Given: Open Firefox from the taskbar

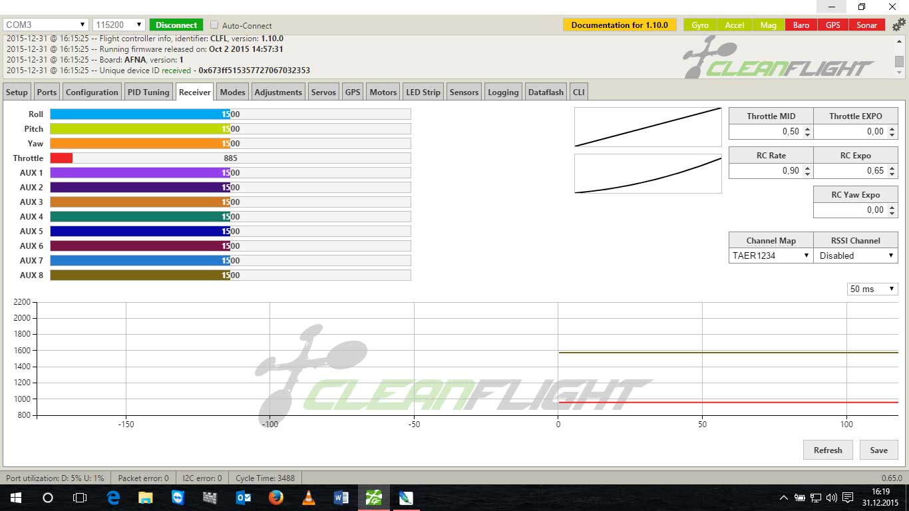Looking at the screenshot, I should pyautogui.click(x=275, y=498).
